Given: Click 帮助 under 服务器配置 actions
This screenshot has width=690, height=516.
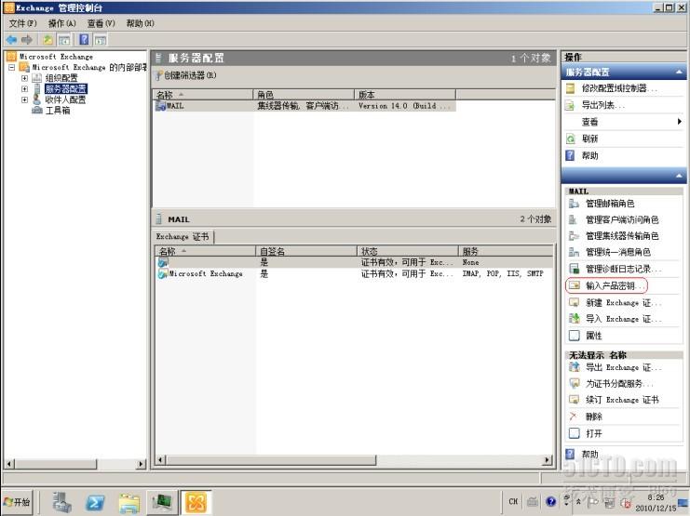Looking at the screenshot, I should tap(589, 155).
